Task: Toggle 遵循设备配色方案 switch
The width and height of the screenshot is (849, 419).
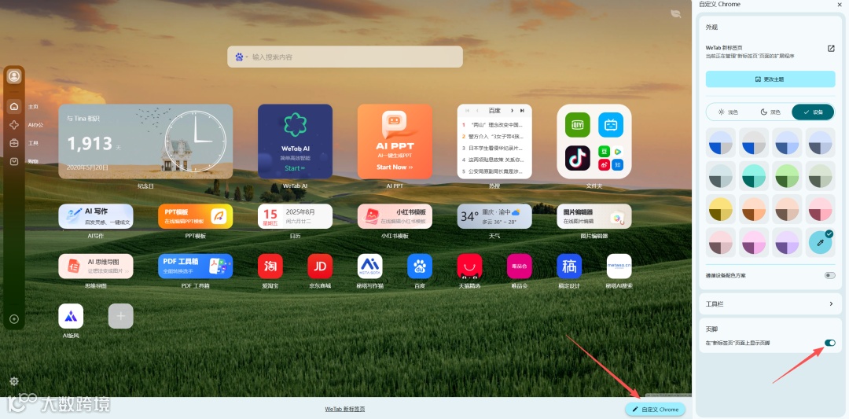Action: (829, 276)
